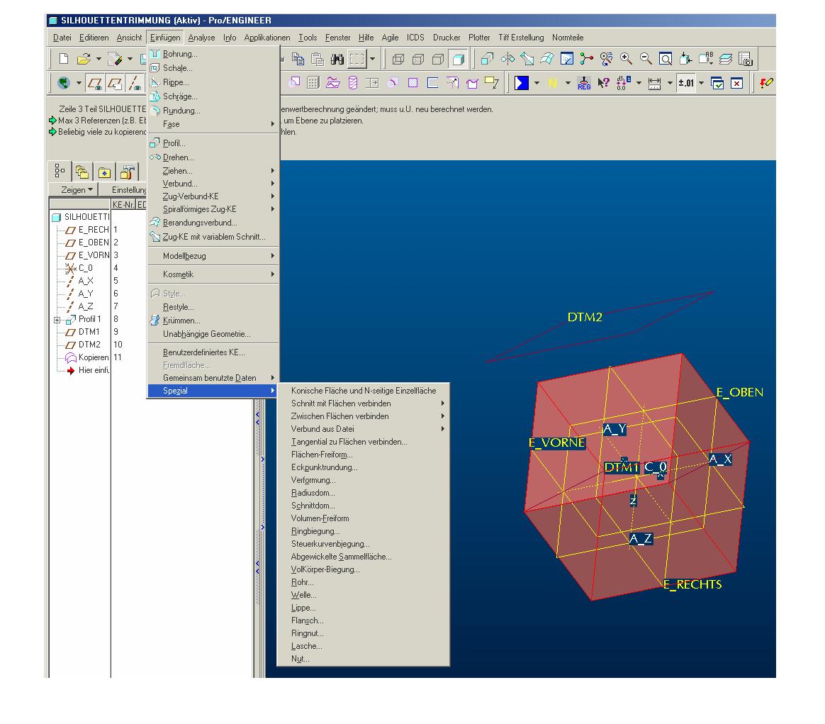Select Kopieren feature in model tree

coord(94,357)
